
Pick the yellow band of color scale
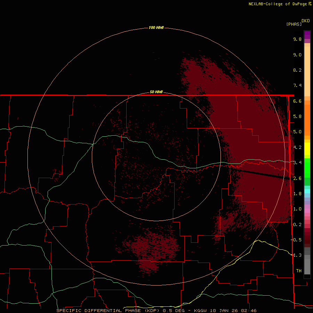307,149
